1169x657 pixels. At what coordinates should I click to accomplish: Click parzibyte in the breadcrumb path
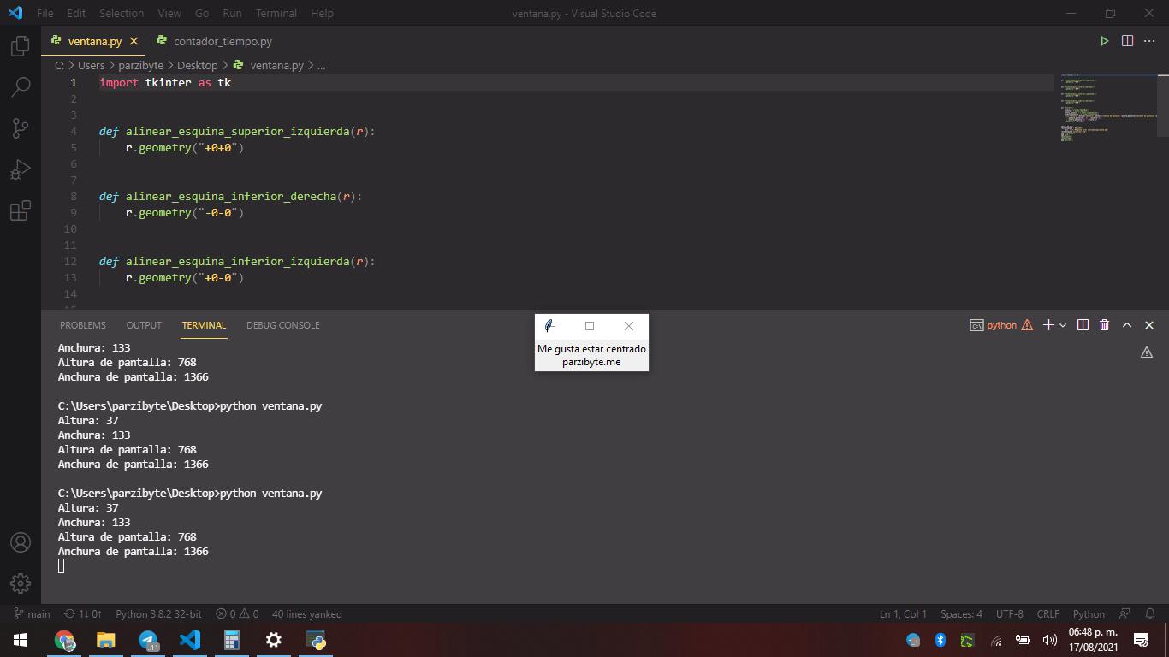coord(141,65)
